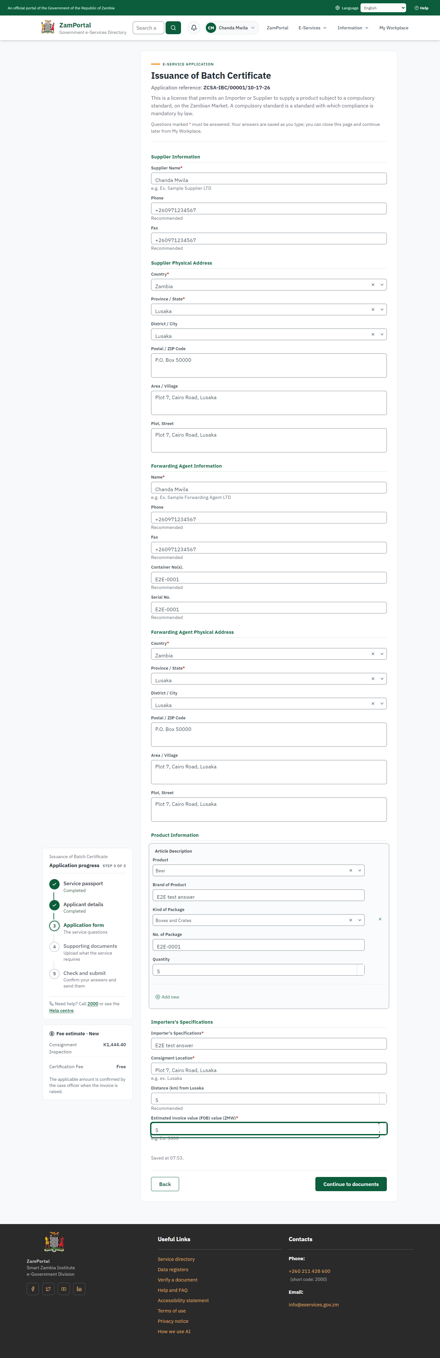Click Continue to documents
The height and width of the screenshot is (1358, 440).
coord(351,1184)
